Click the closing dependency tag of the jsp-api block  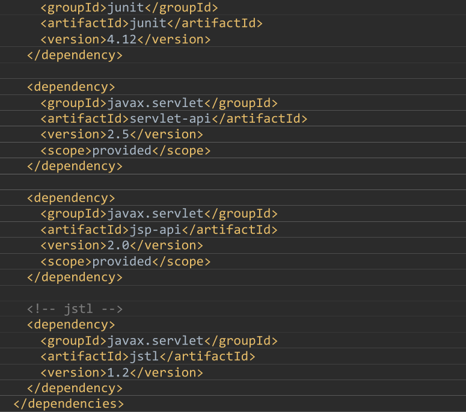click(x=75, y=277)
